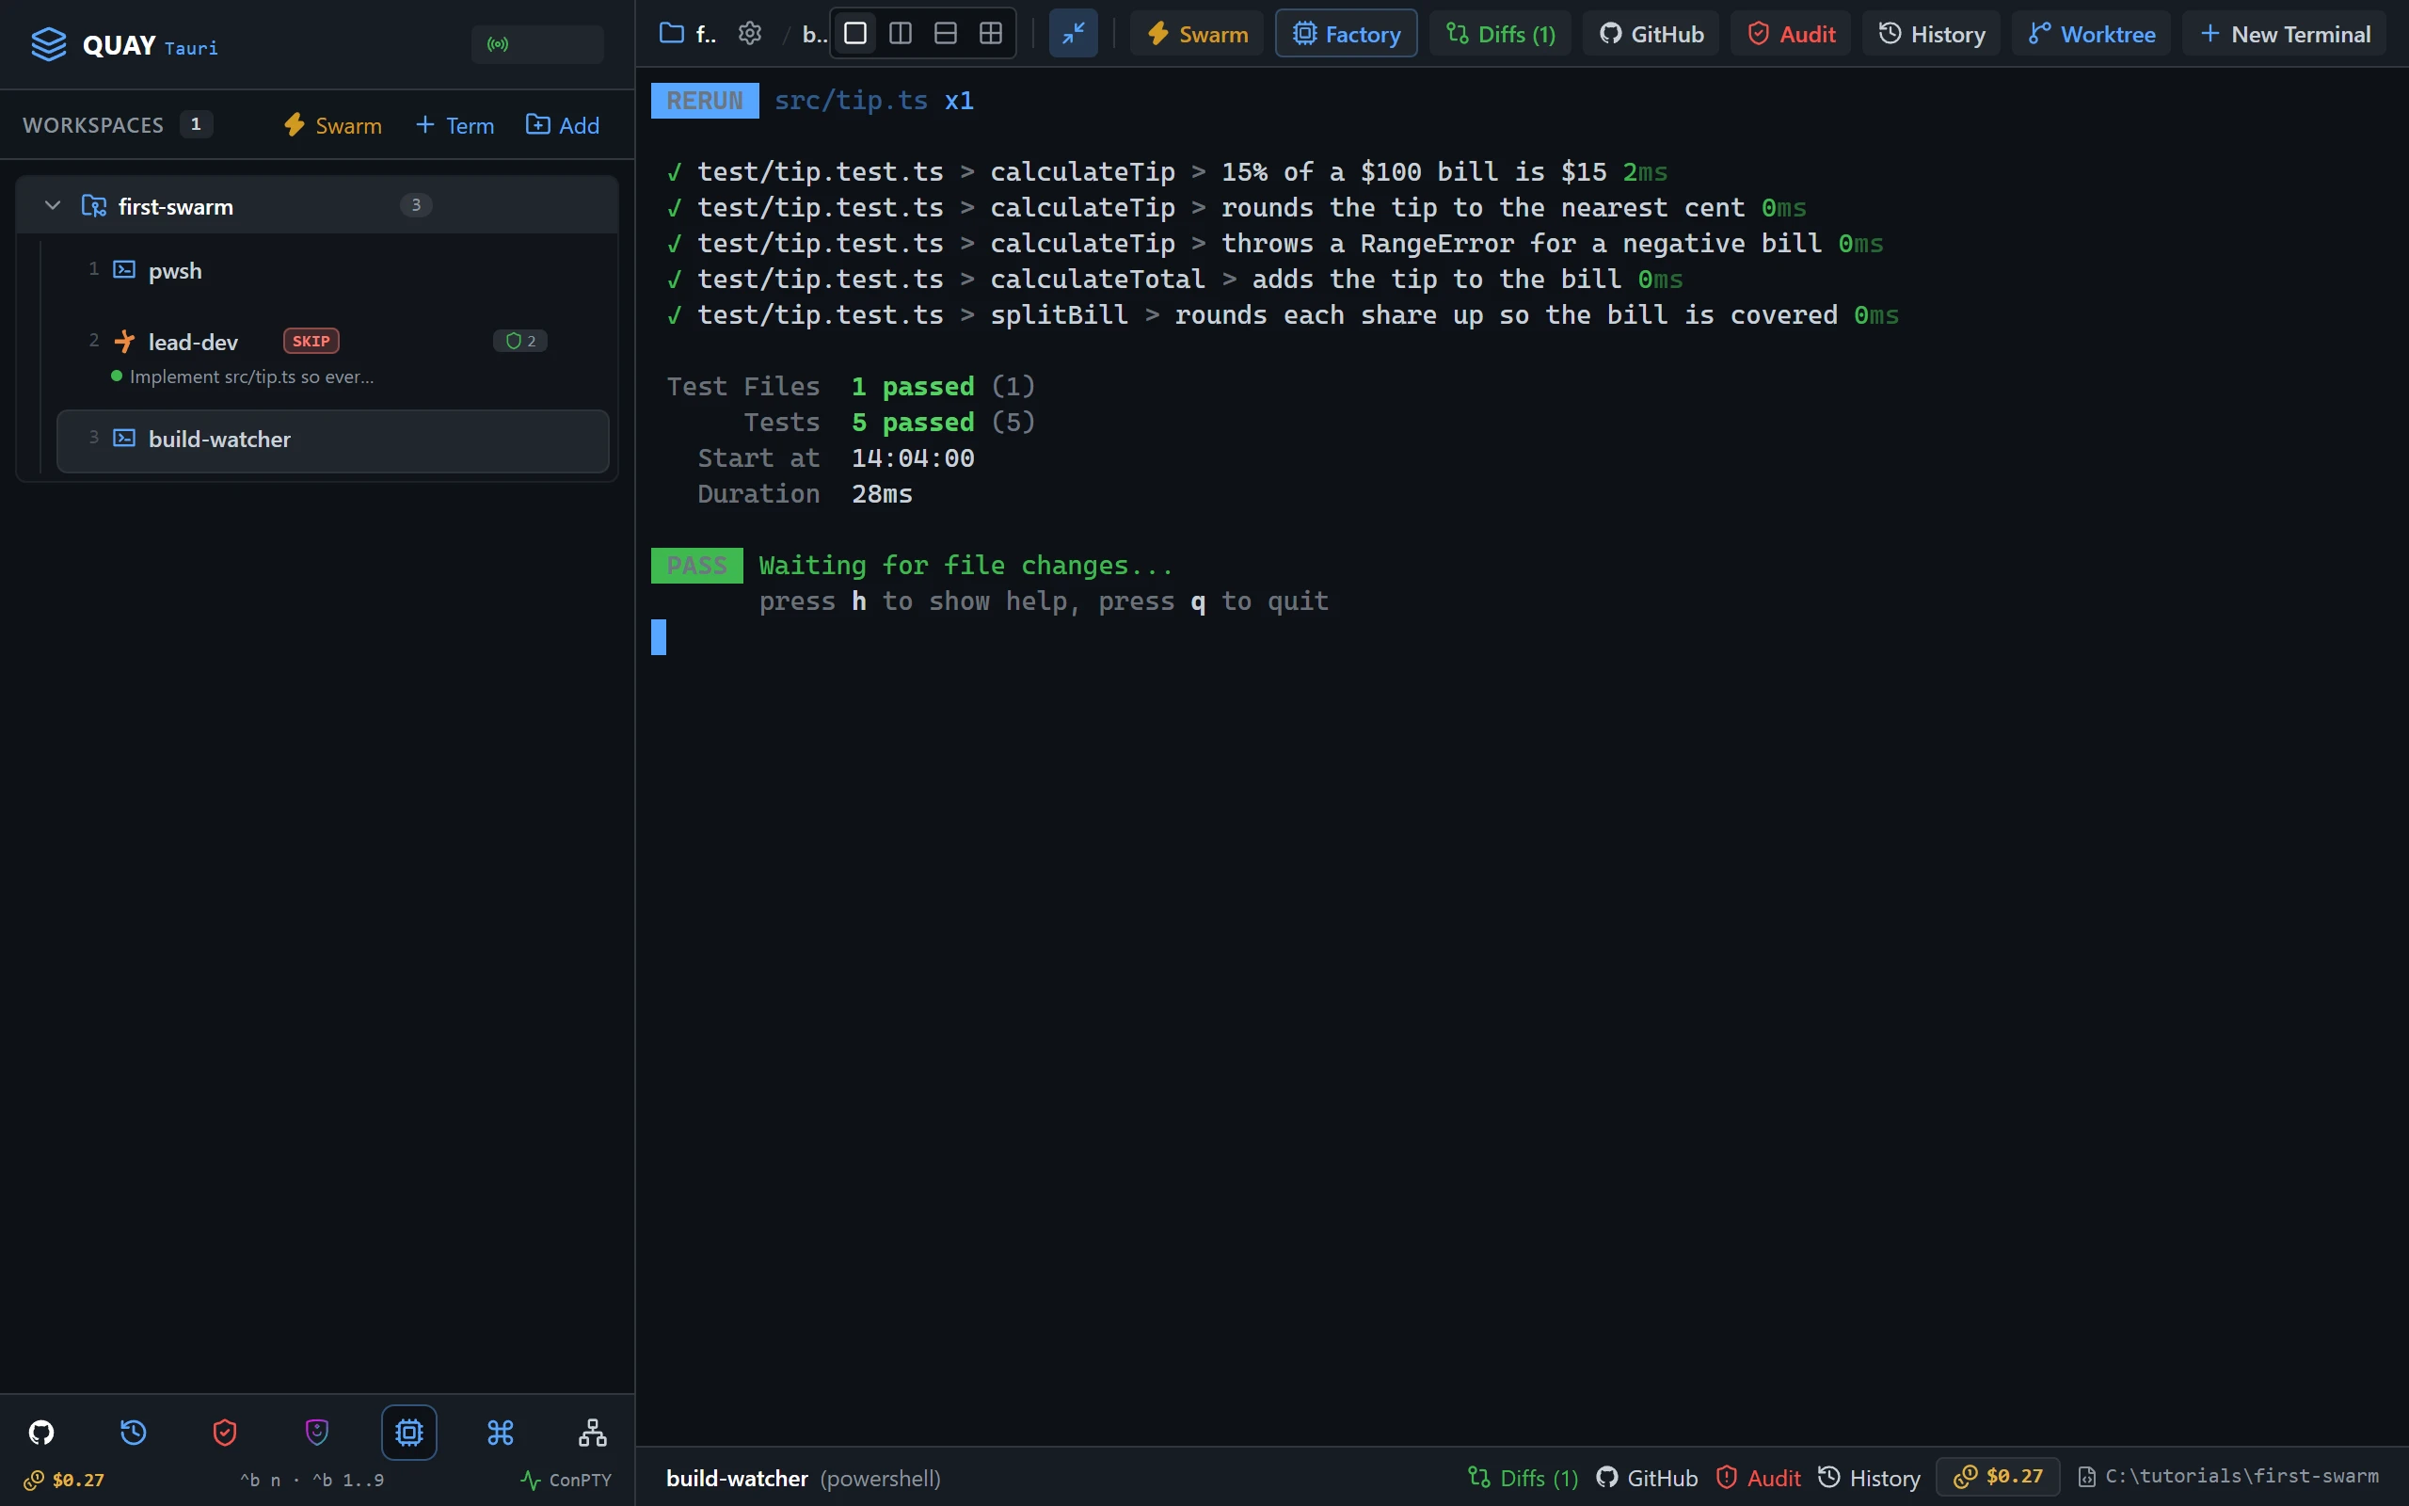The width and height of the screenshot is (2409, 1506).
Task: Click the red Audit shield icon at sidebar bottom
Action: pos(225,1433)
